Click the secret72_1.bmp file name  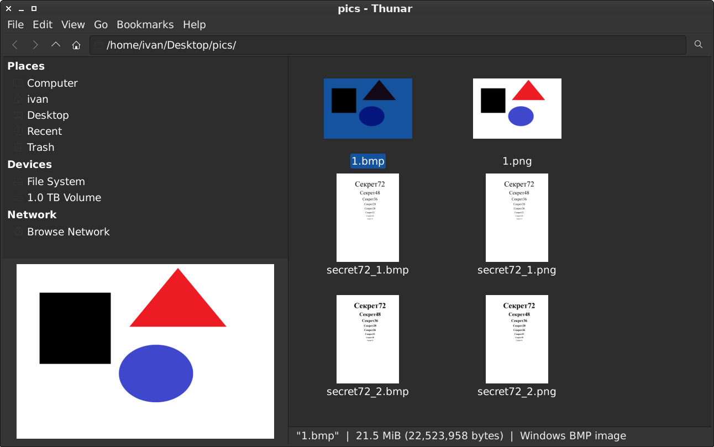click(x=368, y=270)
